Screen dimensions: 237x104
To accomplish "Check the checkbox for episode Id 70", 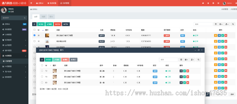I will 42,77.
